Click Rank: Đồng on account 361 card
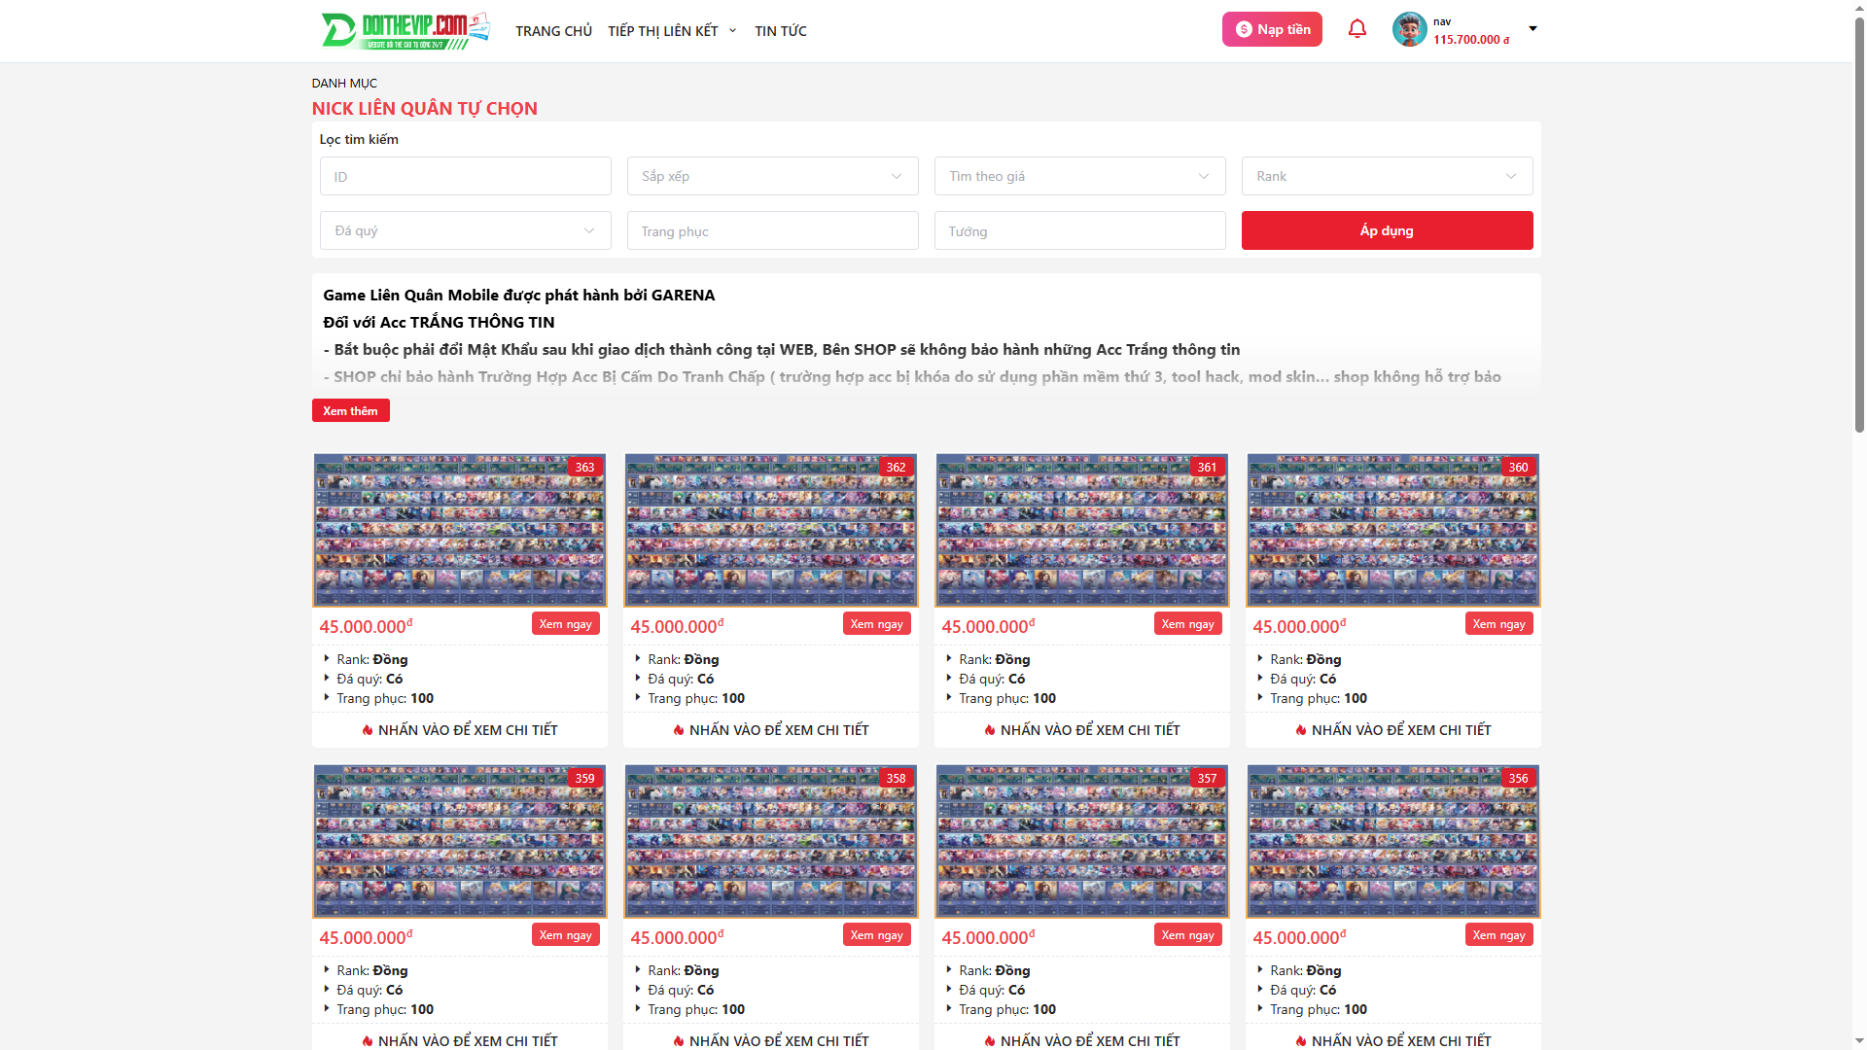 (995, 659)
